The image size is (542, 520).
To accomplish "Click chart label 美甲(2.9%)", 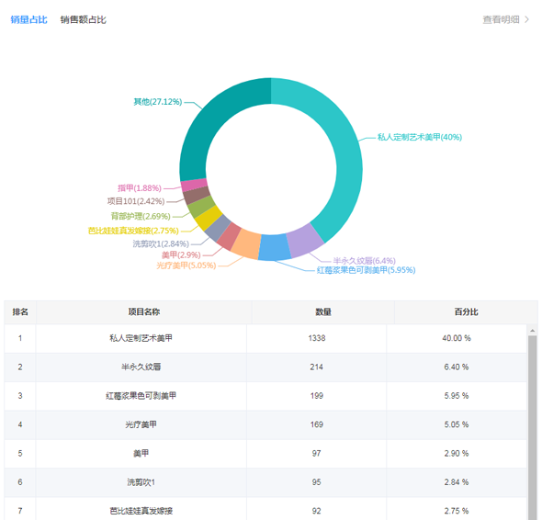I will coord(181,255).
